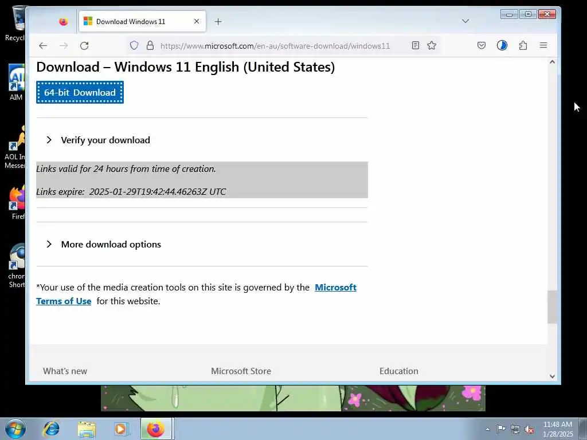Select AOL Instant Messenger desktop shortcut
This screenshot has height=440, width=587.
(15, 147)
